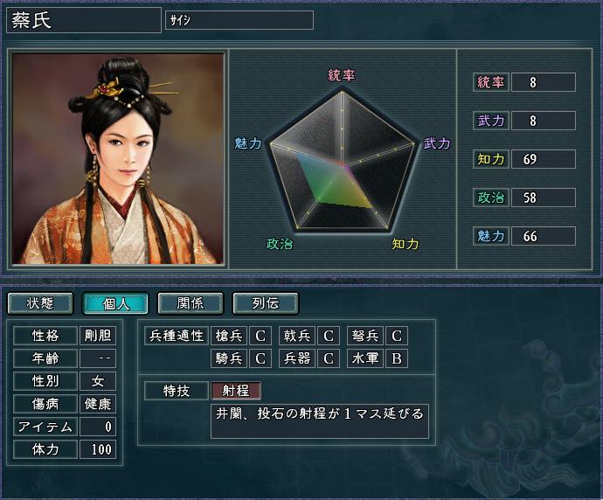This screenshot has height=500, width=603.
Task: Click the 騎兵 aptitude label
Action: (x=229, y=358)
